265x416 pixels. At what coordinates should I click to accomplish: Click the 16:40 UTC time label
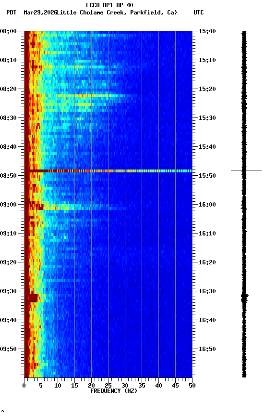click(x=207, y=320)
